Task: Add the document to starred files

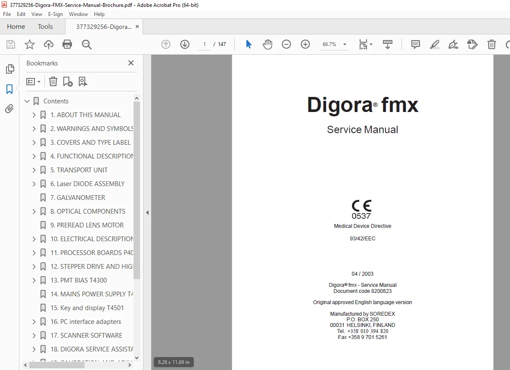Action: click(x=30, y=44)
